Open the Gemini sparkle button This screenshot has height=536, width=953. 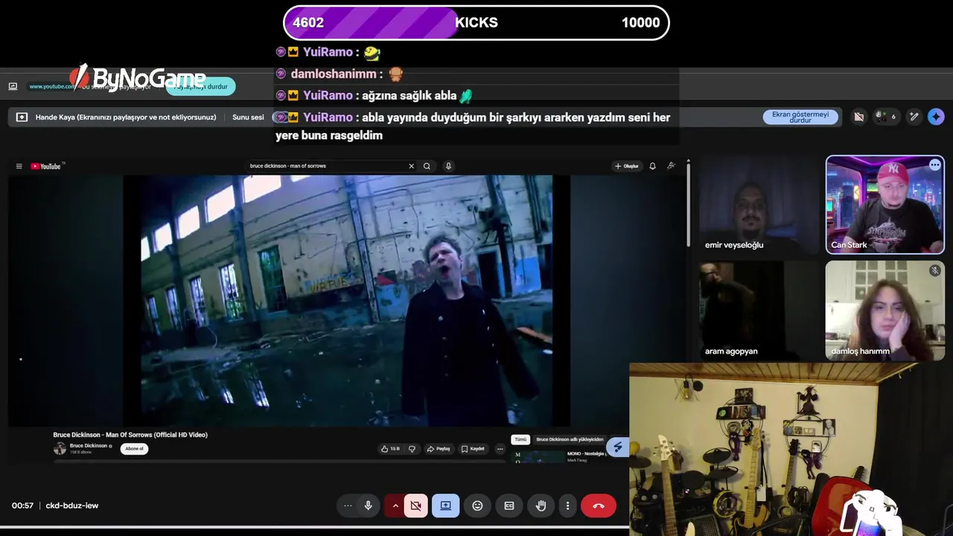coord(936,117)
